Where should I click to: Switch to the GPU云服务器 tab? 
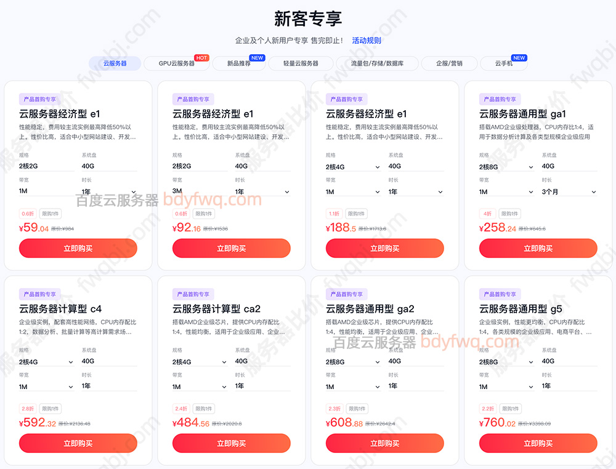pyautogui.click(x=177, y=63)
